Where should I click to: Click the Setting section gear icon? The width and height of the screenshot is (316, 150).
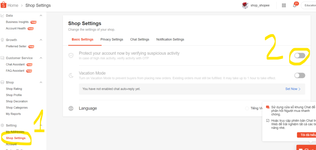point(2,125)
